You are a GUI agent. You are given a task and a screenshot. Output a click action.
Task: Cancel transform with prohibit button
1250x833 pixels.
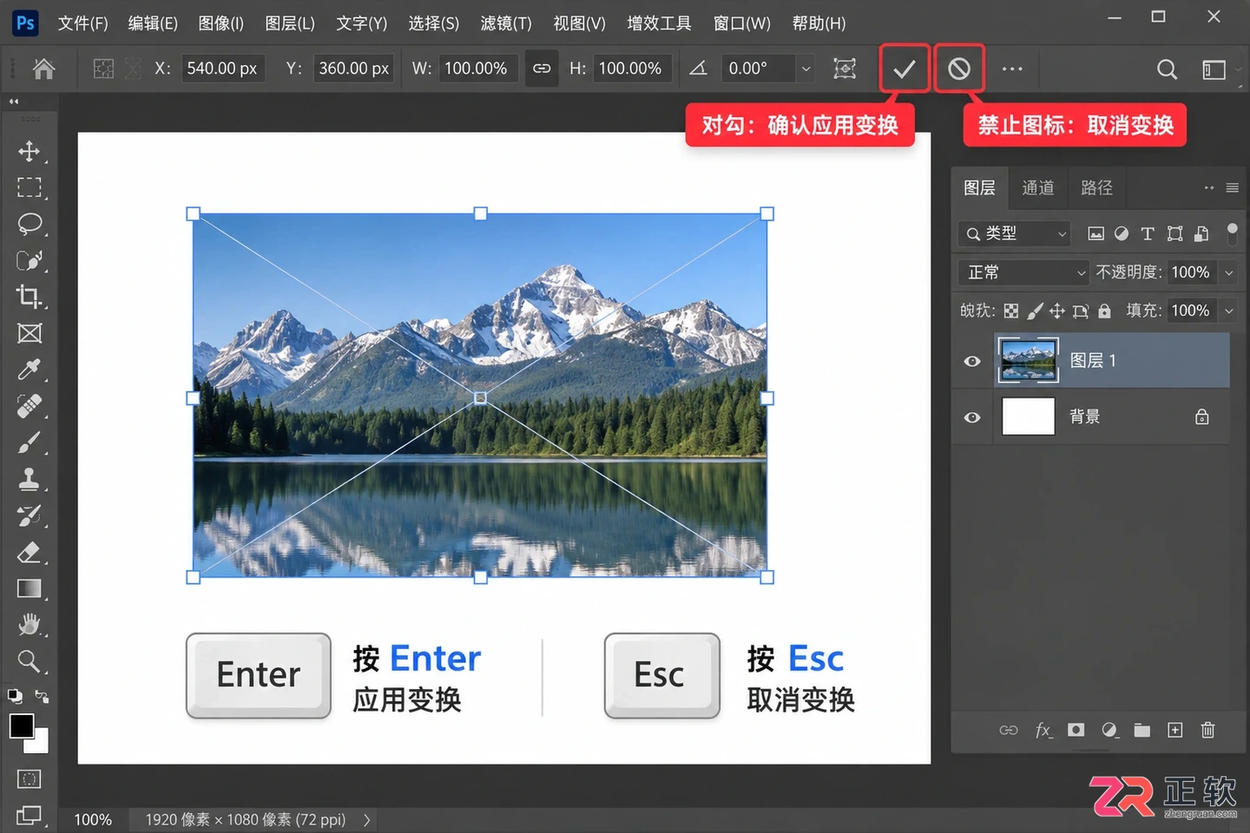point(959,69)
